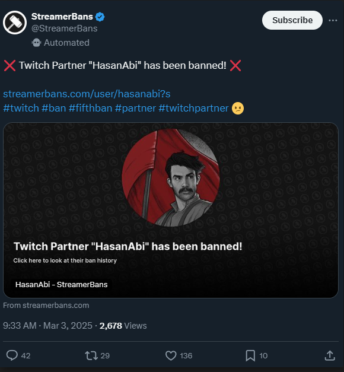The height and width of the screenshot is (372, 344).
Task: Click the reply speech bubble icon
Action: click(x=12, y=355)
